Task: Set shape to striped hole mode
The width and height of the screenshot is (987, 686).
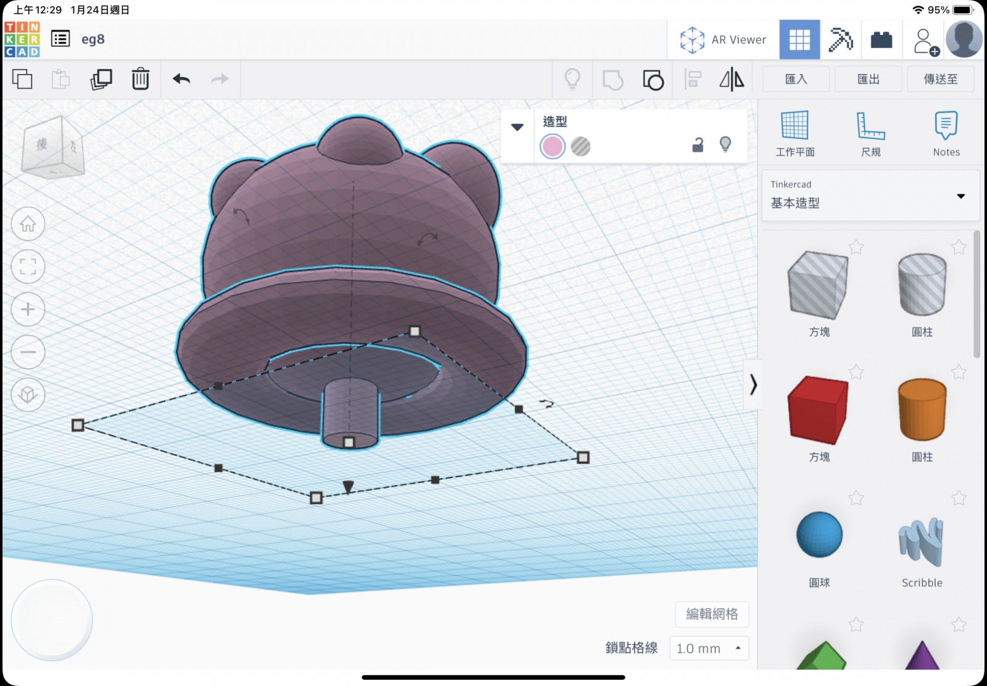Action: click(580, 146)
